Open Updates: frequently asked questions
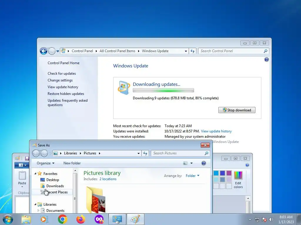 [68, 103]
